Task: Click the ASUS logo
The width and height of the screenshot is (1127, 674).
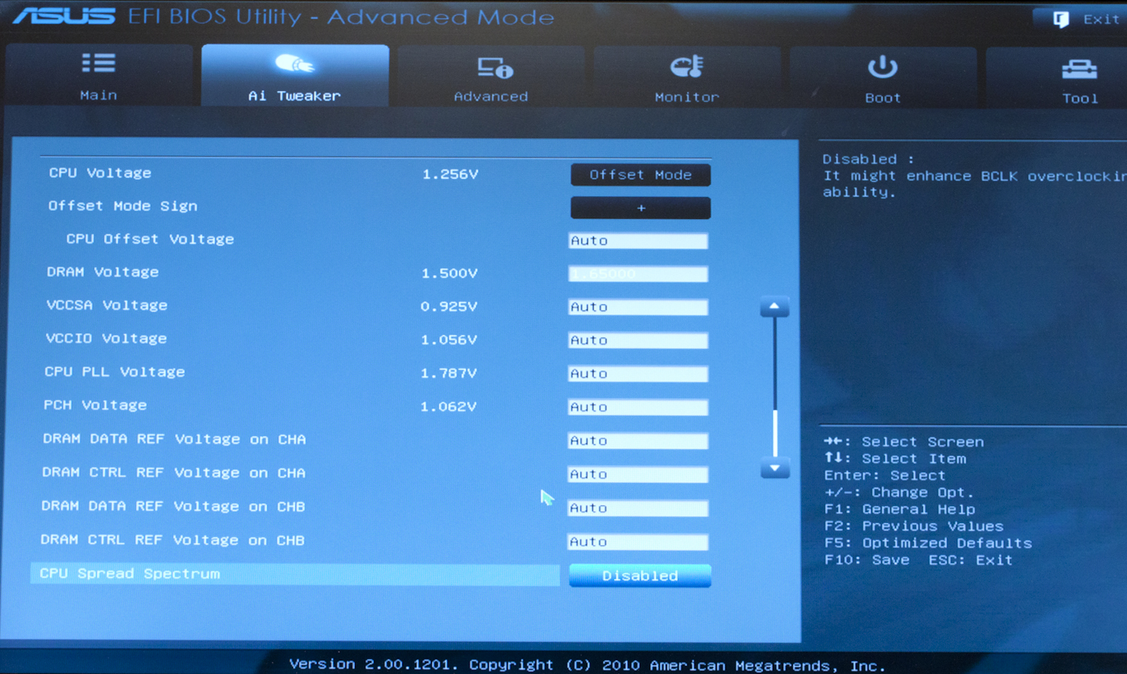Action: tap(64, 16)
